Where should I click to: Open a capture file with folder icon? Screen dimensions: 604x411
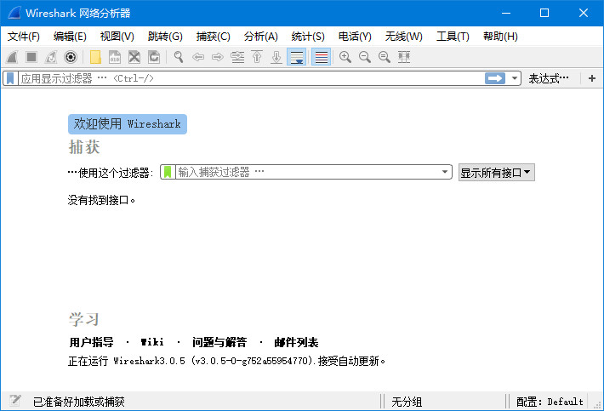(95, 57)
